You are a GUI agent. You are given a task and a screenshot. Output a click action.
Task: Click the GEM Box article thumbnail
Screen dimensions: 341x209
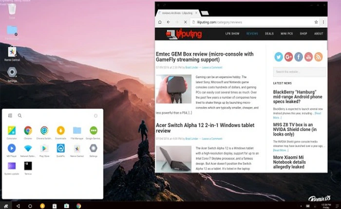pyautogui.click(x=173, y=89)
